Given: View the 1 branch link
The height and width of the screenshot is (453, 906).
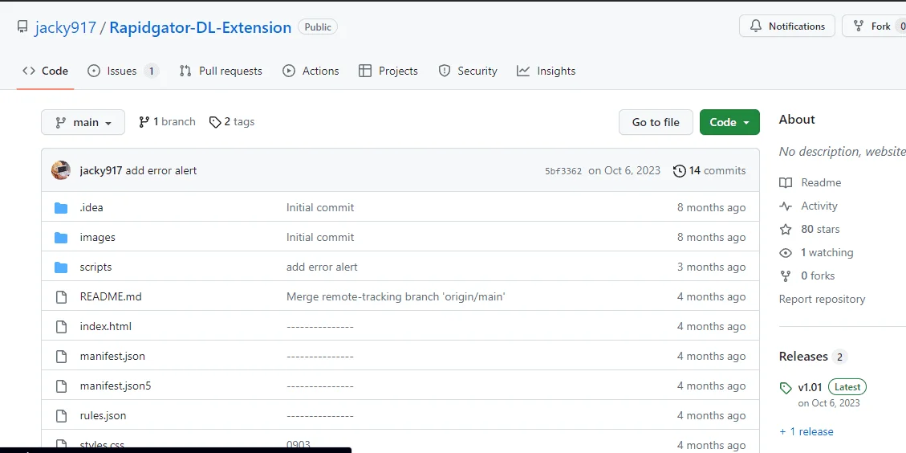Looking at the screenshot, I should tap(167, 122).
